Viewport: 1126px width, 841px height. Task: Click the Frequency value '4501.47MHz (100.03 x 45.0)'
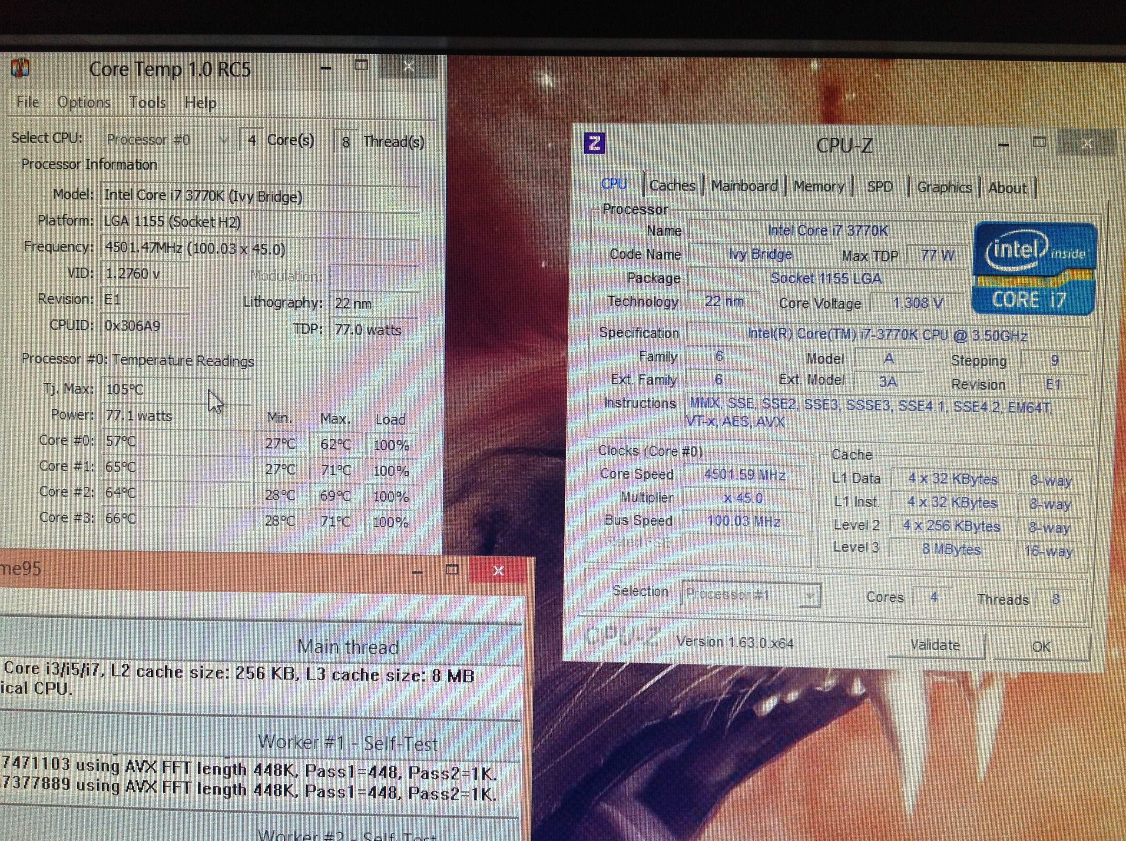260,249
